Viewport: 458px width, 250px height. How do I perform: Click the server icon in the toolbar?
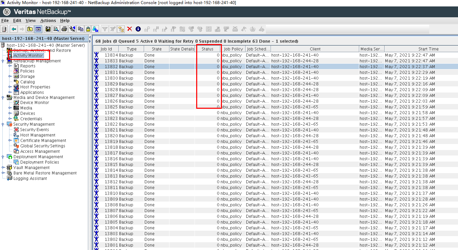coord(4,29)
